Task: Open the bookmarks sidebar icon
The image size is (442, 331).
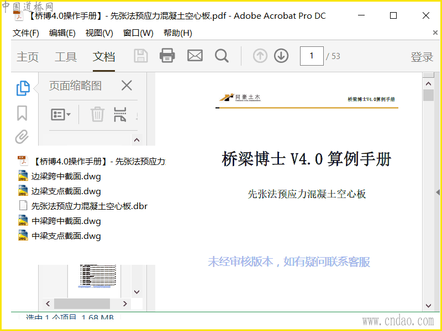Action: (22, 113)
